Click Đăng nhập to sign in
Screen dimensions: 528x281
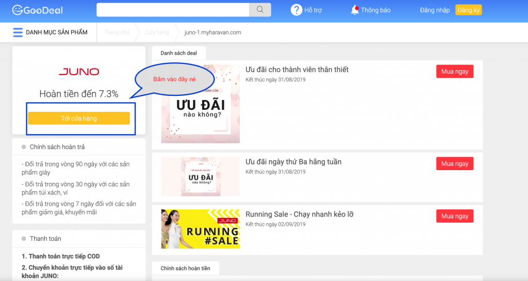coord(435,10)
